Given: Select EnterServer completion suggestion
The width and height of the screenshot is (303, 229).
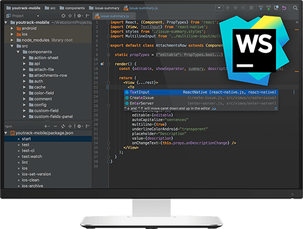Looking at the screenshot, I should 201,103.
